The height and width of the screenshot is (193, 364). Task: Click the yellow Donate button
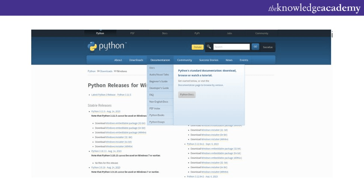click(197, 47)
